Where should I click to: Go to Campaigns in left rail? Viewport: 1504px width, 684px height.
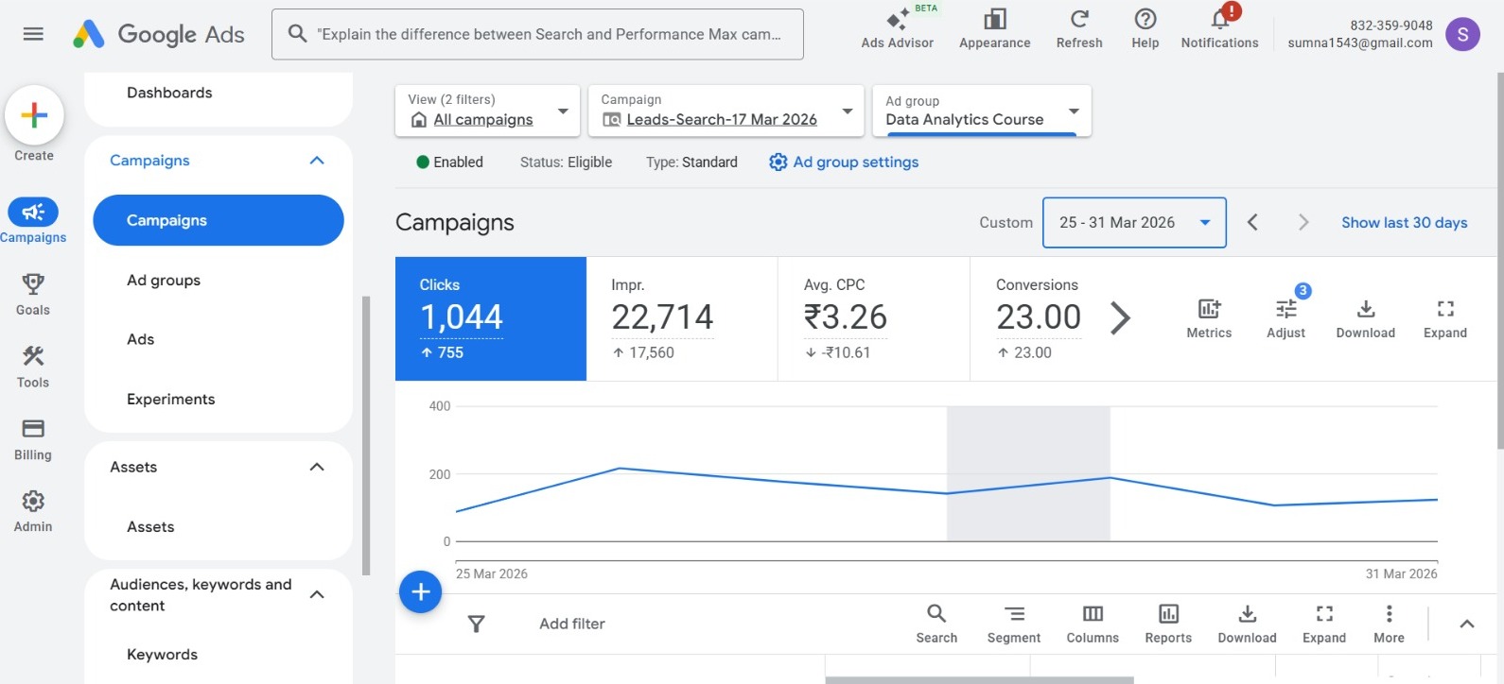(x=33, y=221)
